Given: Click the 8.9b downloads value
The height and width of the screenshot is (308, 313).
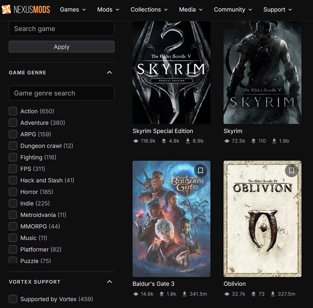Looking at the screenshot, I should tap(198, 141).
